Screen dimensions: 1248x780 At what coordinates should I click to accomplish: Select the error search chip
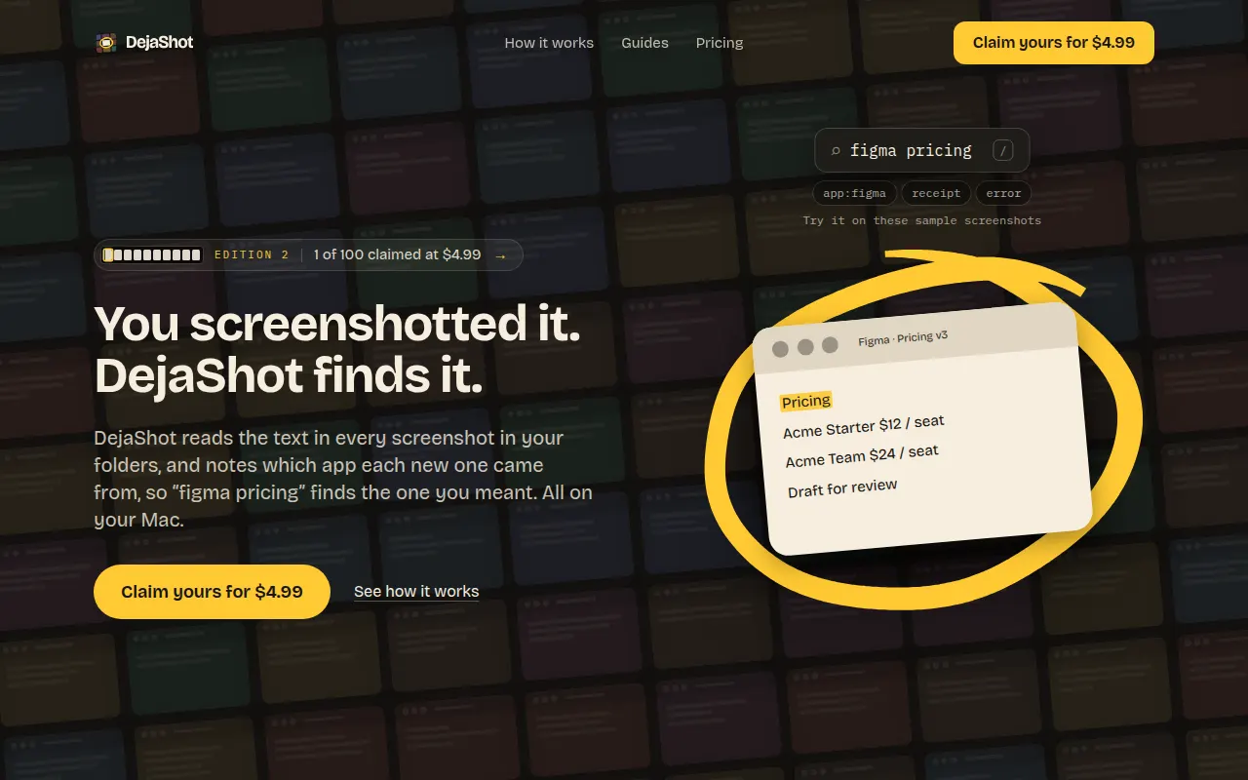pyautogui.click(x=1003, y=193)
